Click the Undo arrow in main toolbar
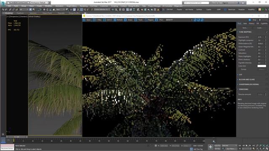 [3, 10]
